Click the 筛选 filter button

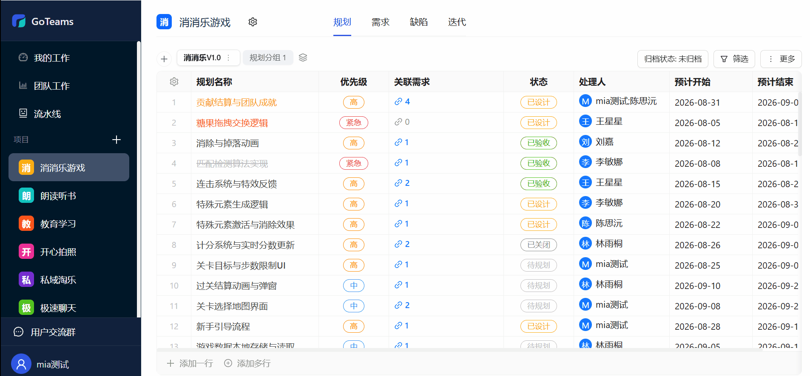734,59
